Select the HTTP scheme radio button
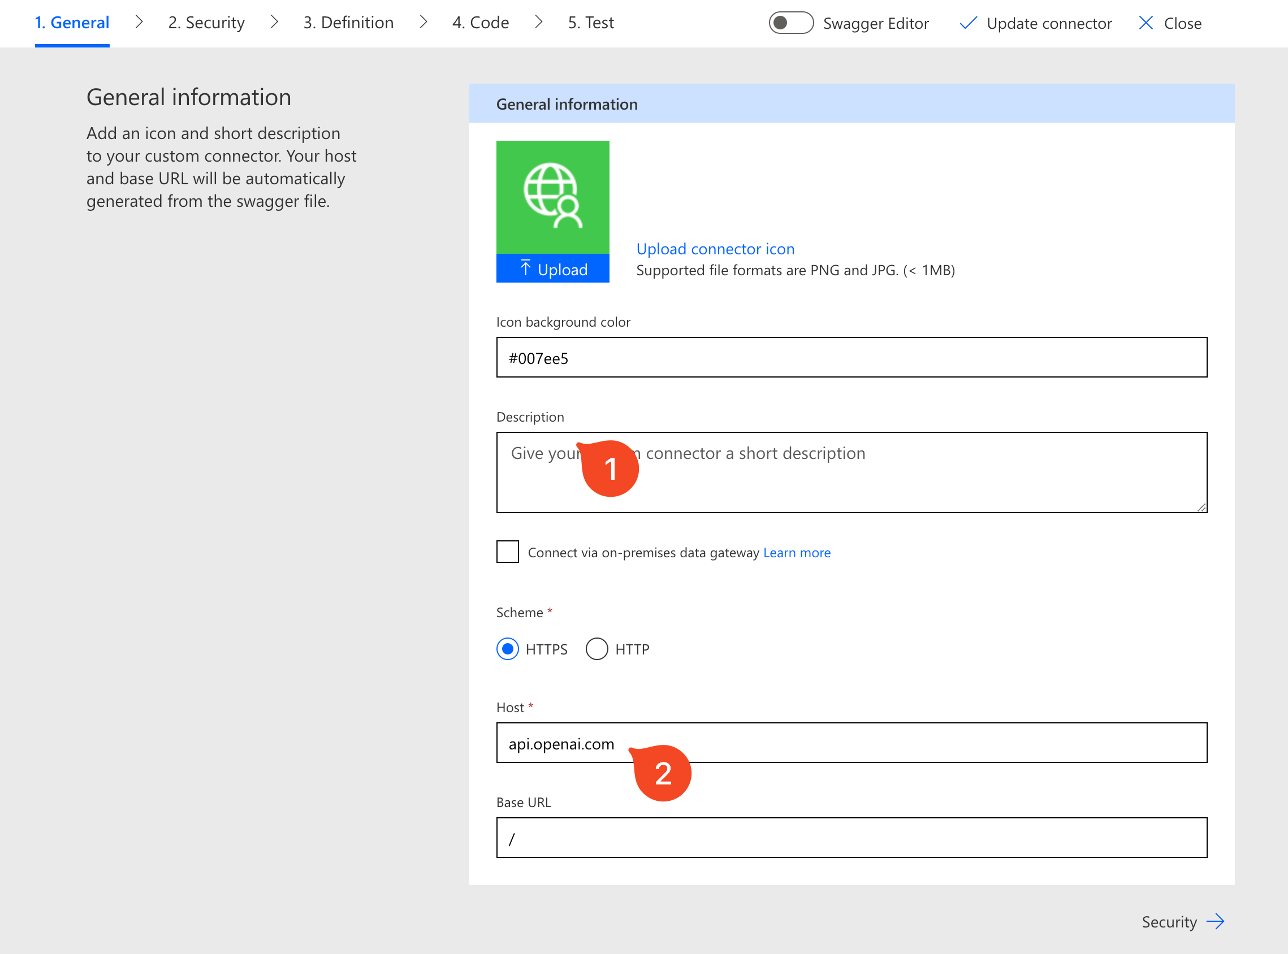This screenshot has height=954, width=1288. pyautogui.click(x=597, y=648)
